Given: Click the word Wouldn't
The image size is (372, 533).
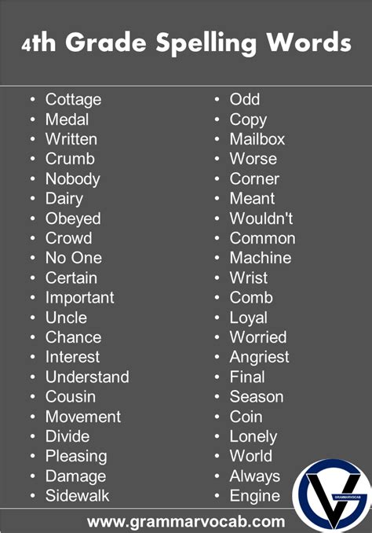Looking at the screenshot, I should tap(261, 219).
